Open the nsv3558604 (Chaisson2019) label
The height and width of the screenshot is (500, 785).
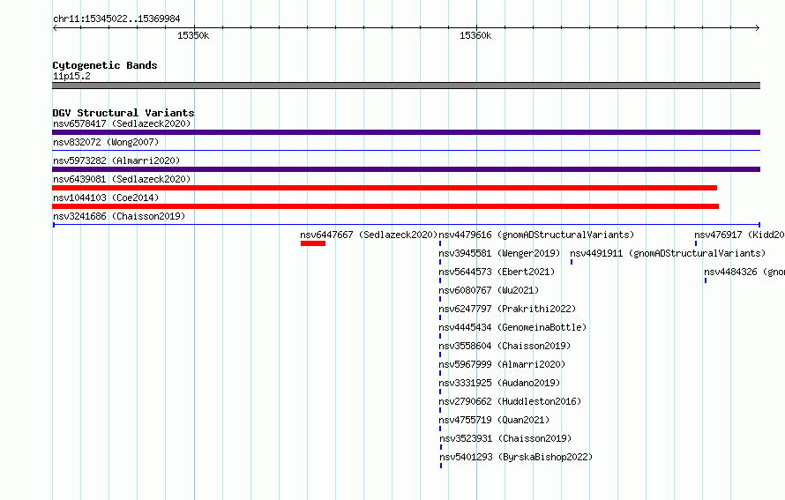pos(505,346)
